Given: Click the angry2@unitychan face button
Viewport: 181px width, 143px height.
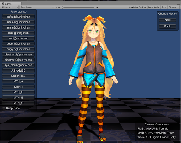Looking at the screenshot, I should (18, 49).
